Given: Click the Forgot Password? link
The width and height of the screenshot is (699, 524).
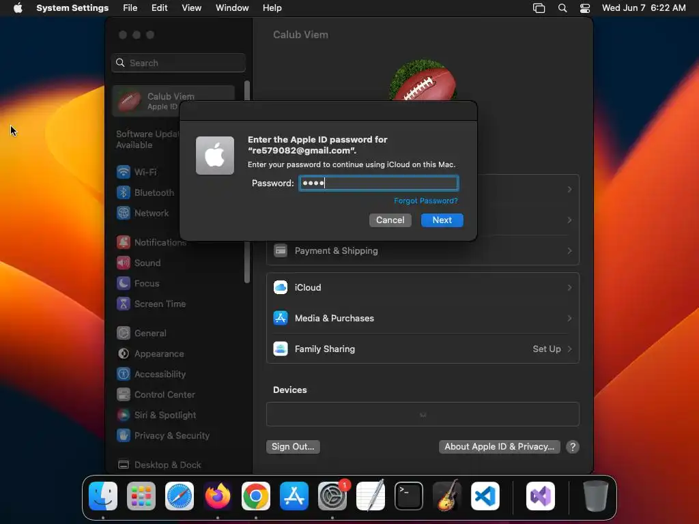Looking at the screenshot, I should click(426, 201).
